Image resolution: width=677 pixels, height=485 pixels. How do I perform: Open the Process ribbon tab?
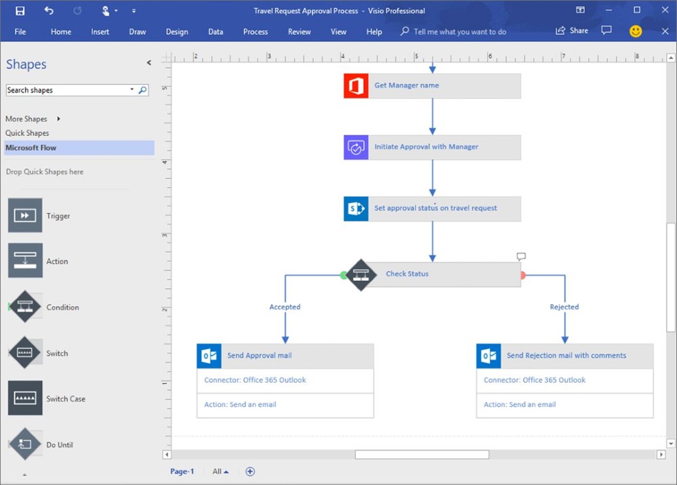pyautogui.click(x=255, y=31)
